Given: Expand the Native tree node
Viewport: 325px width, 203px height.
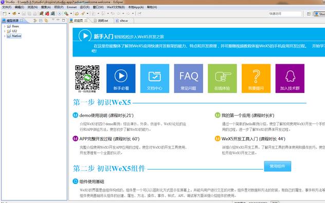Looking at the screenshot, I should point(5,36).
